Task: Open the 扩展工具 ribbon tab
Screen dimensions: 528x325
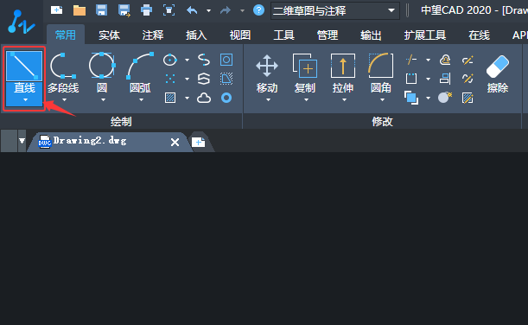Action: point(425,35)
